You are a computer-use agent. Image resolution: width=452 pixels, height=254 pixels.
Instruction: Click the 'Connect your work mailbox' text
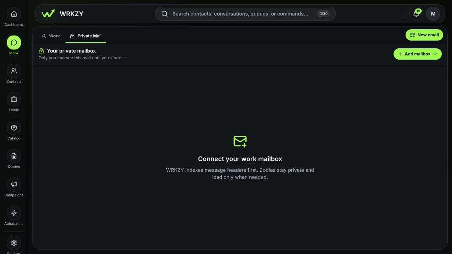[x=240, y=159]
